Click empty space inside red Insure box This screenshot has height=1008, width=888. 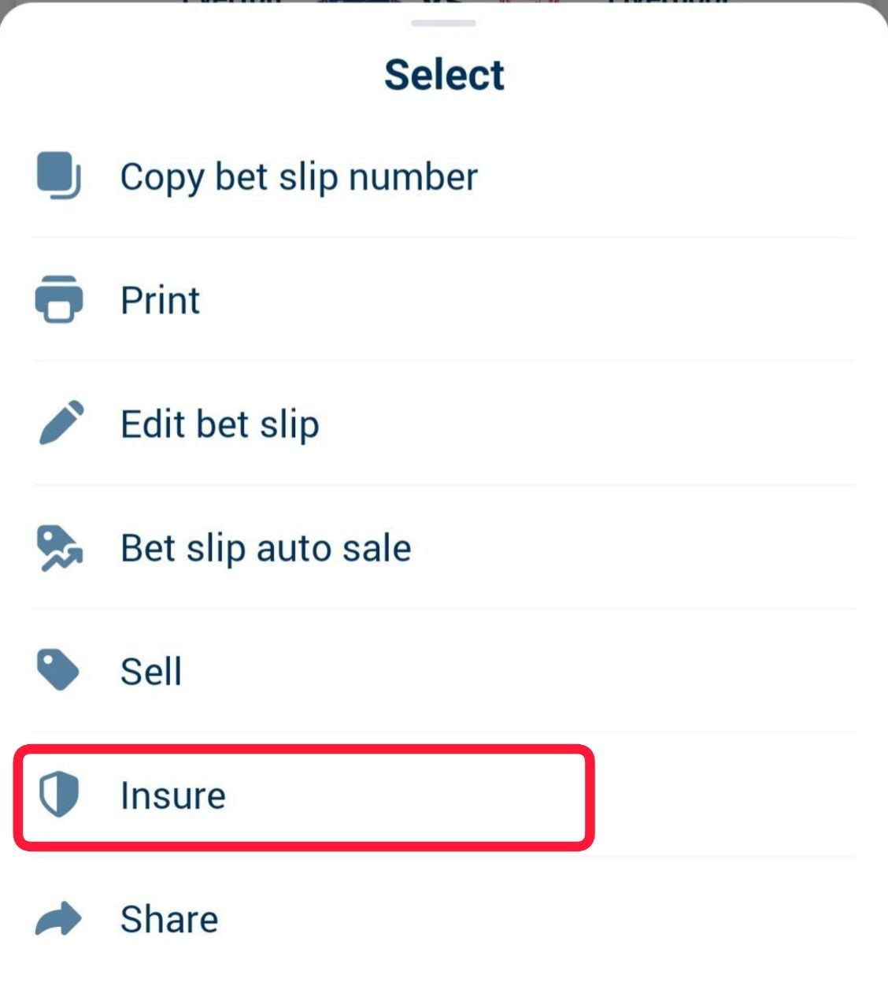(409, 795)
